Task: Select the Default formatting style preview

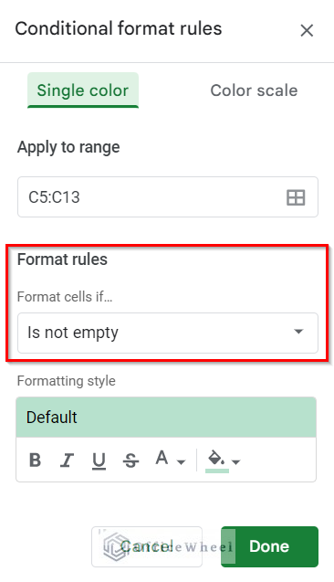Action: tap(166, 418)
